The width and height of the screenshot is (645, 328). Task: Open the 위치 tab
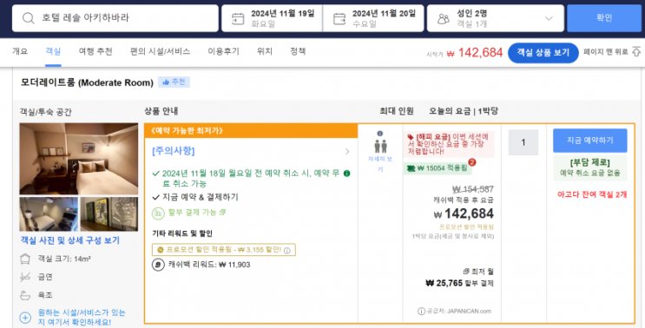(x=265, y=51)
